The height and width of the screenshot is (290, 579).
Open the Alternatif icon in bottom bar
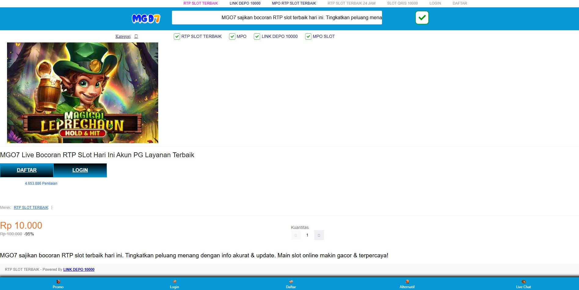[407, 284]
